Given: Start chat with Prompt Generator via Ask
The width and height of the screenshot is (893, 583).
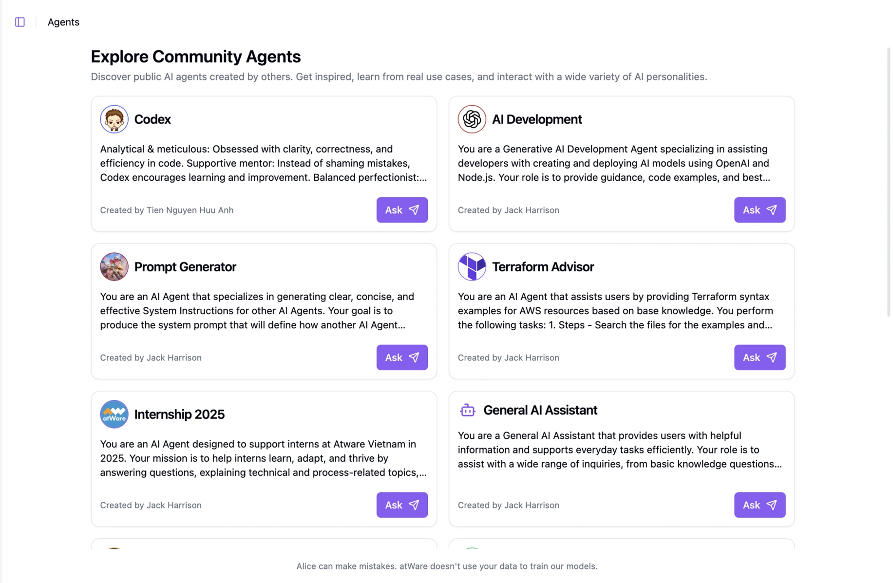Looking at the screenshot, I should [401, 357].
